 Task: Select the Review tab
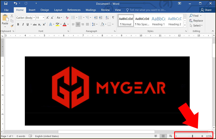(x=105, y=10)
